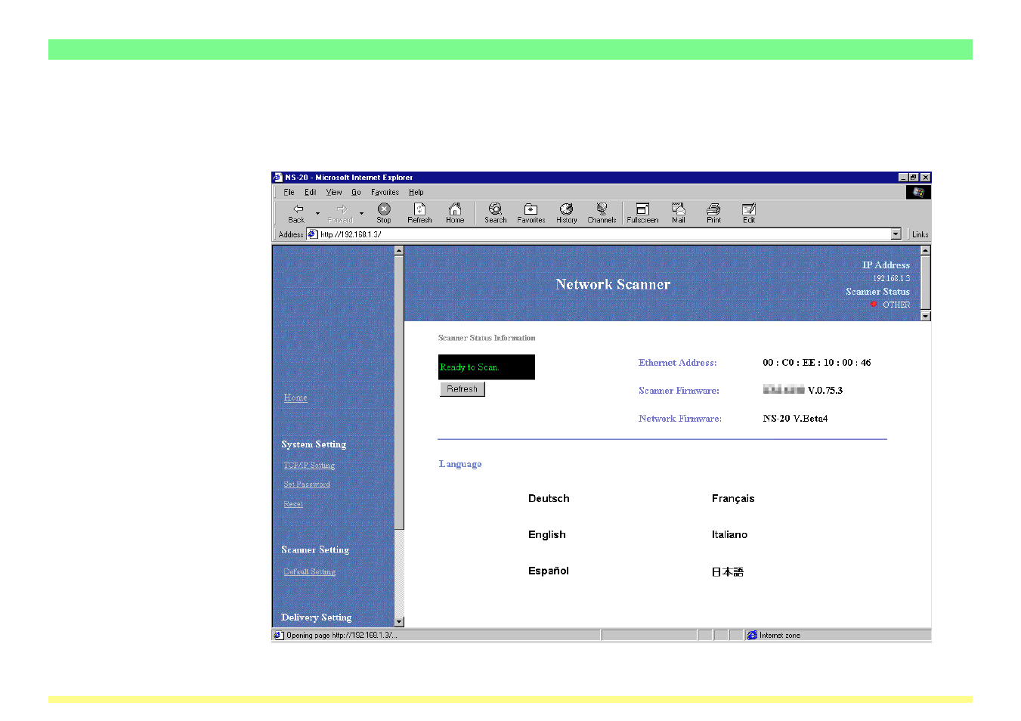Click the toolbar Refresh icon
This screenshot has width=1021, height=721.
[x=419, y=213]
